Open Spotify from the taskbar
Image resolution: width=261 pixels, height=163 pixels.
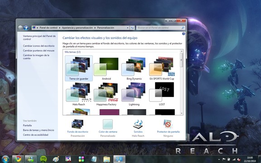[43, 159]
